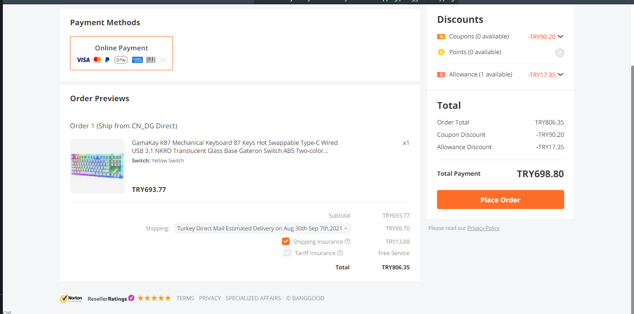634x314 pixels.
Task: Open the Shipping Insurance help icon
Action: click(x=348, y=241)
